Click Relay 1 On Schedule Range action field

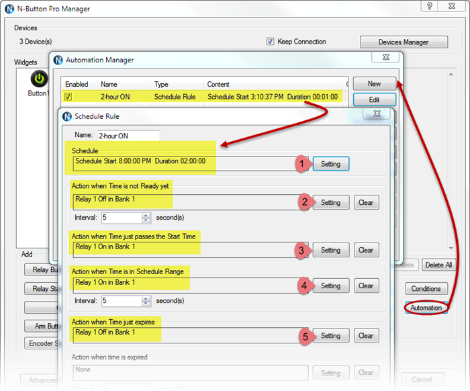(190, 286)
